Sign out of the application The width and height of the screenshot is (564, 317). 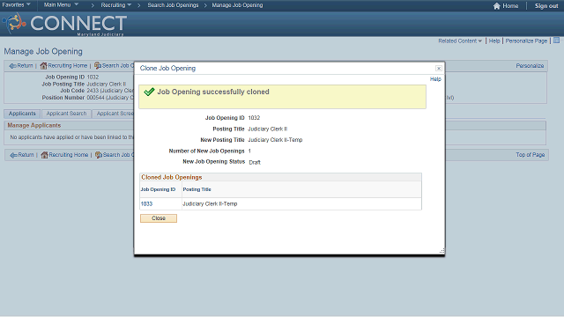pyautogui.click(x=546, y=6)
